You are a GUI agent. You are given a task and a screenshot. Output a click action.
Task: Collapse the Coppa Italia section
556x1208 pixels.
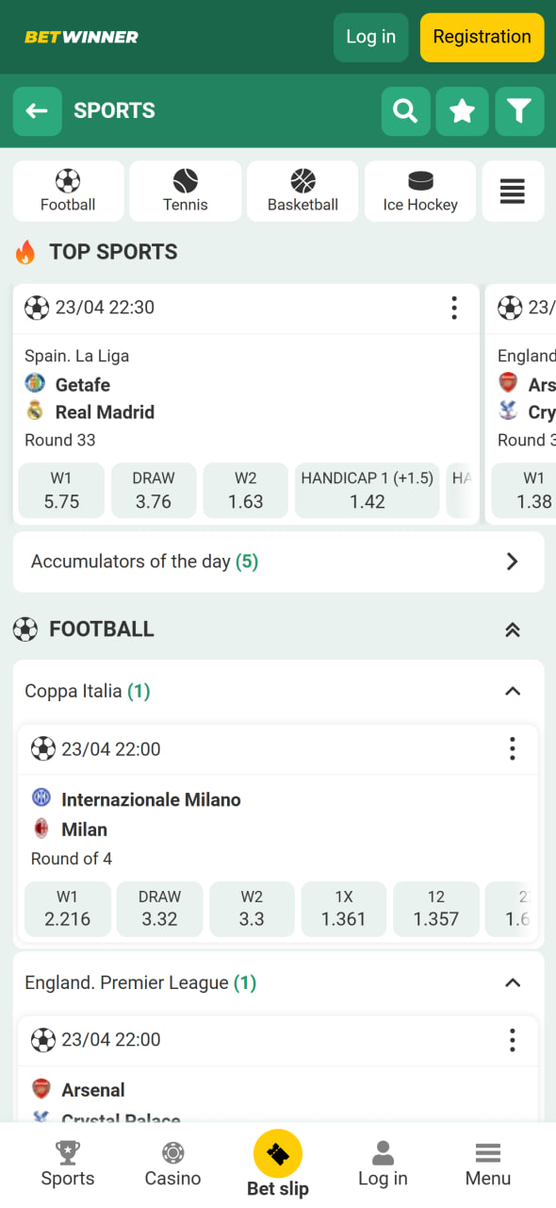(x=513, y=691)
